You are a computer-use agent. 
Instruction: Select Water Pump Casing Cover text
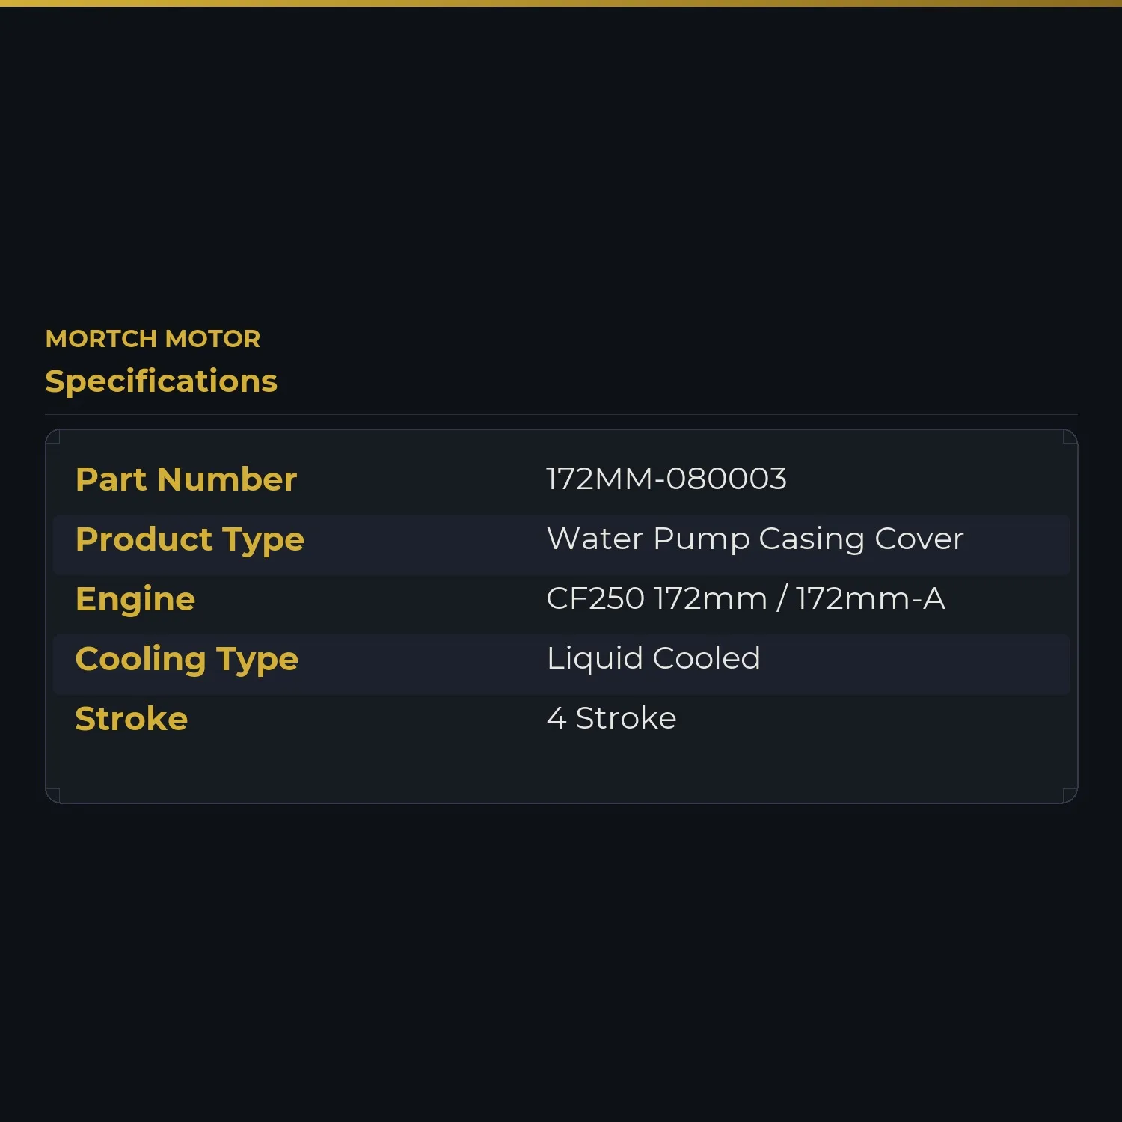755,539
